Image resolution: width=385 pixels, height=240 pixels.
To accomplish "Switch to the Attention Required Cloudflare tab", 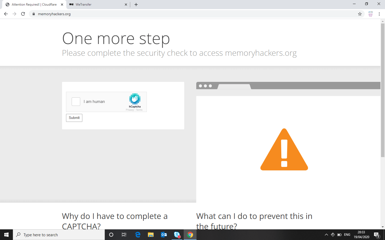I will (x=34, y=5).
